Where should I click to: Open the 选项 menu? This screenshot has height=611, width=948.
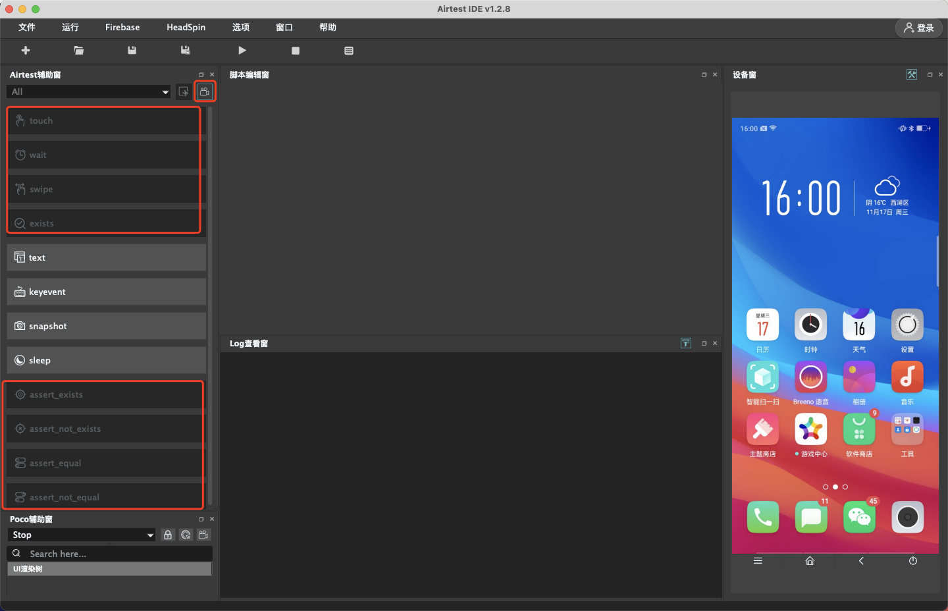point(241,27)
